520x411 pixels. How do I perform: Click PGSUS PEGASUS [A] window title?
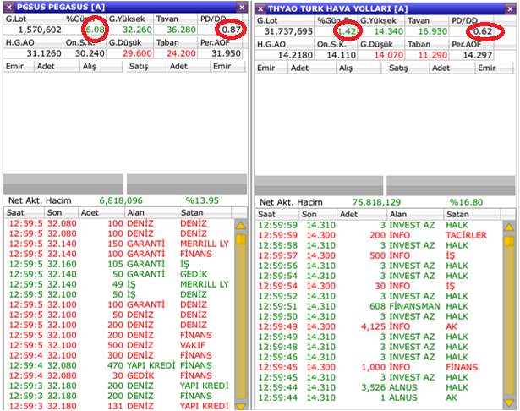61,7
